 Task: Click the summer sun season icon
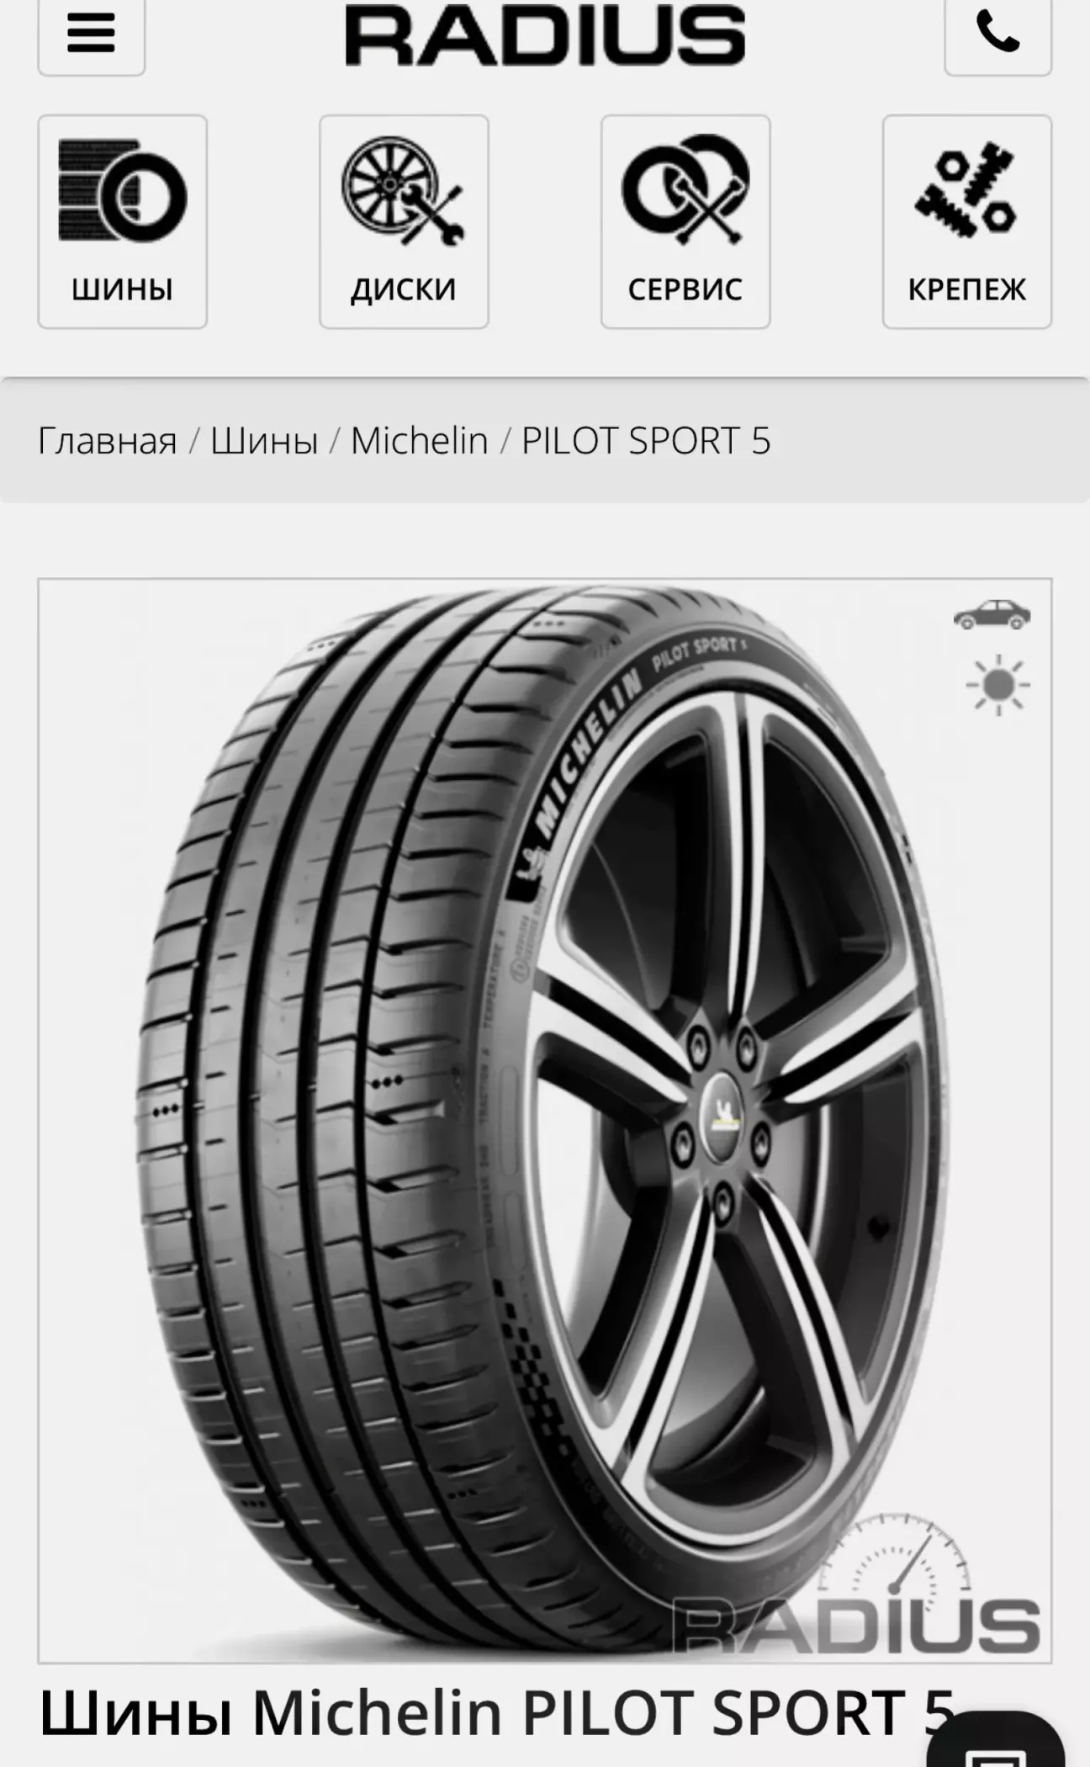click(x=997, y=685)
